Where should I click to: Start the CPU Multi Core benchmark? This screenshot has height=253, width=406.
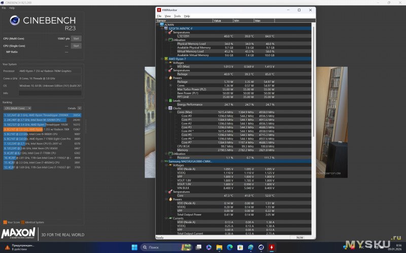76,38
